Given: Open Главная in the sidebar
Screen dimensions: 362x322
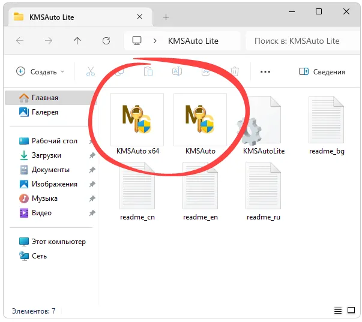Looking at the screenshot, I should 51,98.
